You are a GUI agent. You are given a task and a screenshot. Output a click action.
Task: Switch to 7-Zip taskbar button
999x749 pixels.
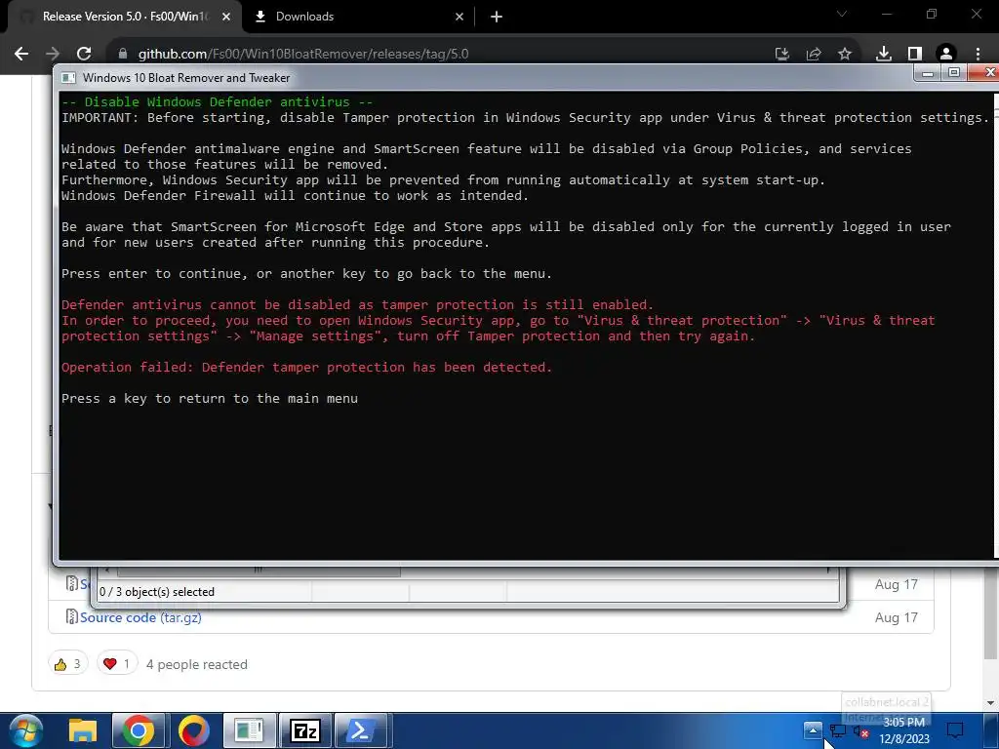[304, 730]
